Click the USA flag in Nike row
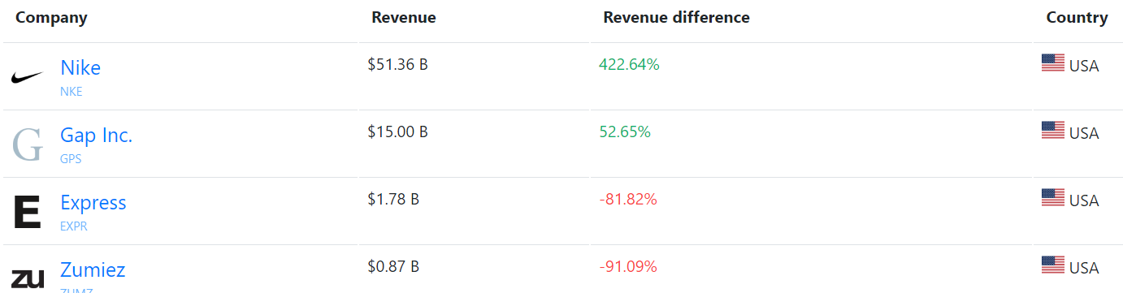The width and height of the screenshot is (1123, 293). coord(1053,63)
